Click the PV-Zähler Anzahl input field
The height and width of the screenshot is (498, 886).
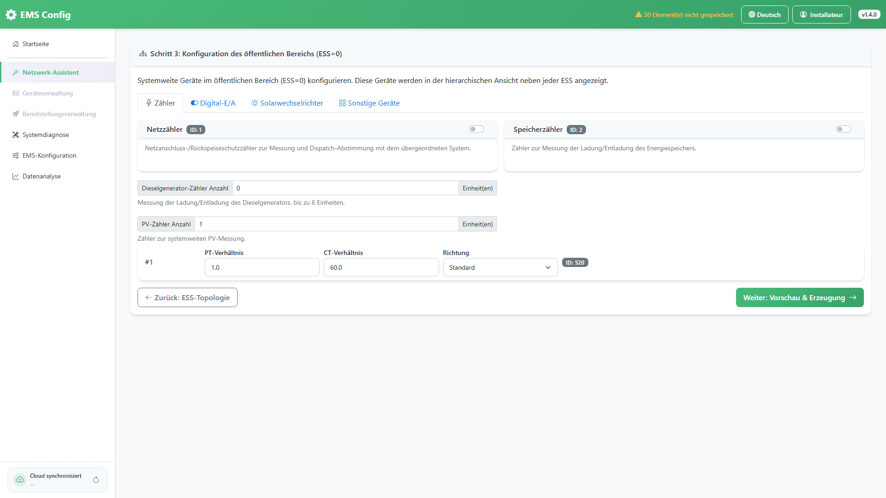327,224
